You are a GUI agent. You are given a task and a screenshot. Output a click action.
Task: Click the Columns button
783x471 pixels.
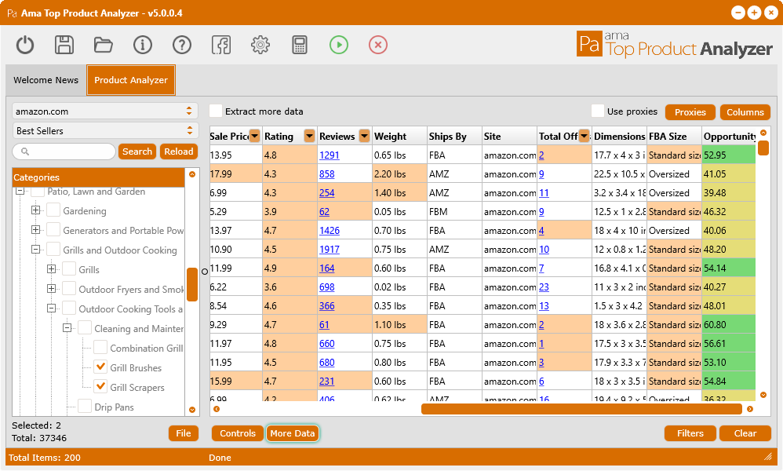[x=745, y=112]
